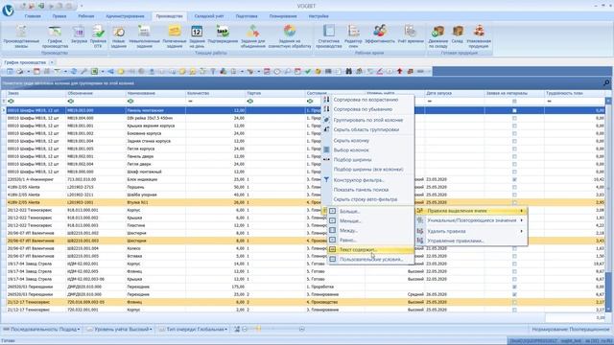
Task: Toggle materials checkbox in filter row
Action: 514,102
